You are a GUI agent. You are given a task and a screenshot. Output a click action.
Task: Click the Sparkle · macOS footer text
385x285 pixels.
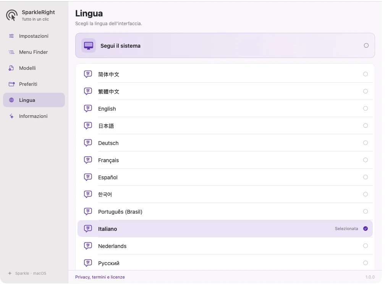pyautogui.click(x=31, y=273)
